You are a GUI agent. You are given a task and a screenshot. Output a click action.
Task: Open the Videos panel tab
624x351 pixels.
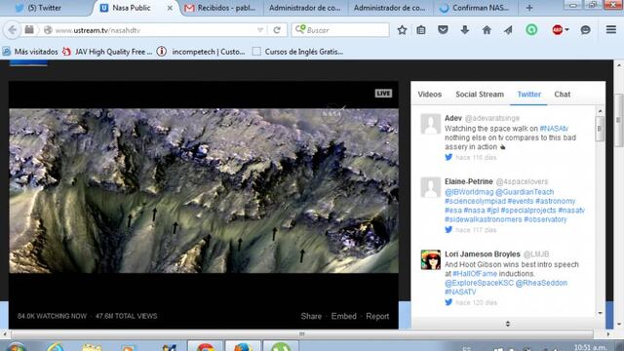(x=430, y=95)
